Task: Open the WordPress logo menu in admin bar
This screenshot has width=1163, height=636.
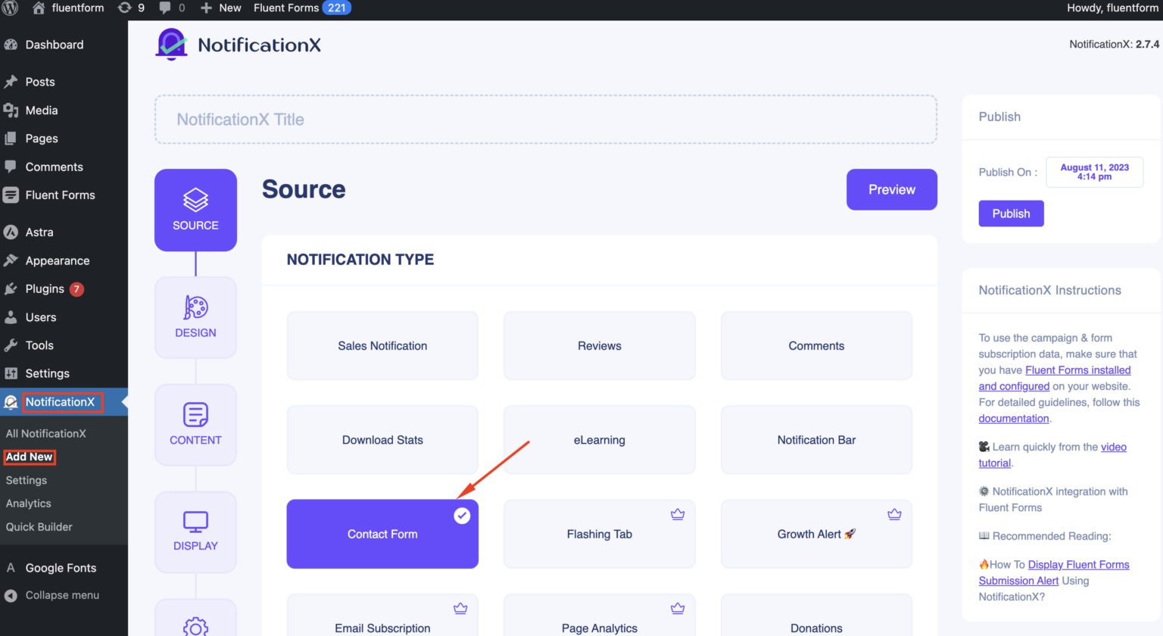Action: coord(10,8)
